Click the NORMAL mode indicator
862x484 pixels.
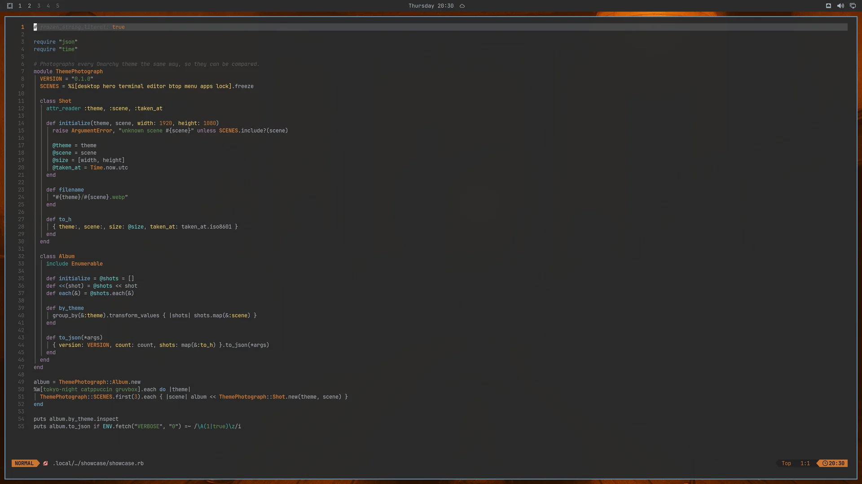[24, 463]
